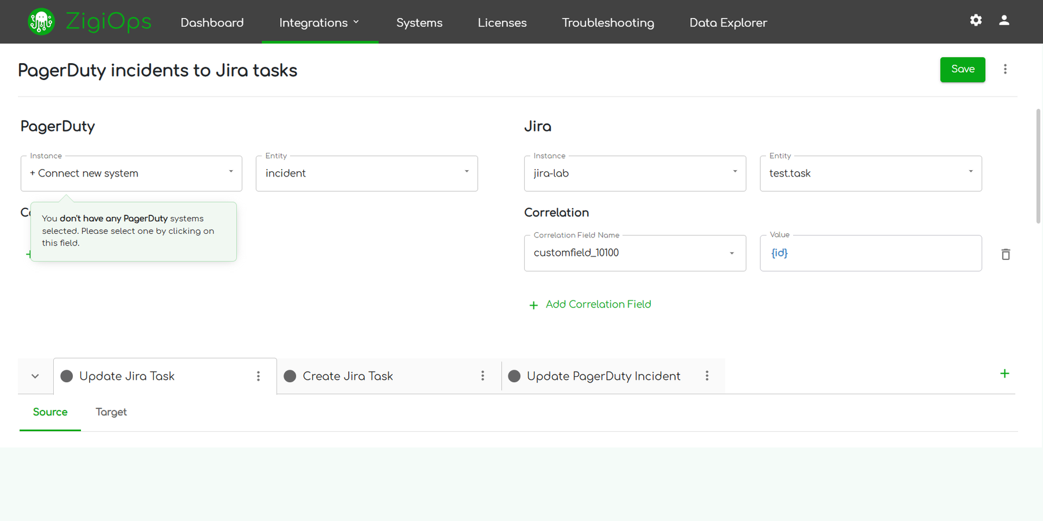Open the settings gear icon
Viewport: 1043px width, 521px height.
click(976, 20)
